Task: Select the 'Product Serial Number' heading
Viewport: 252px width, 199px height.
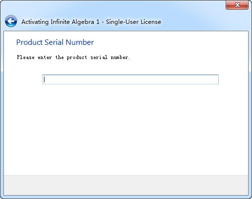Action: tap(55, 42)
